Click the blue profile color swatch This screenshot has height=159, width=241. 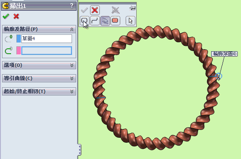point(18,39)
